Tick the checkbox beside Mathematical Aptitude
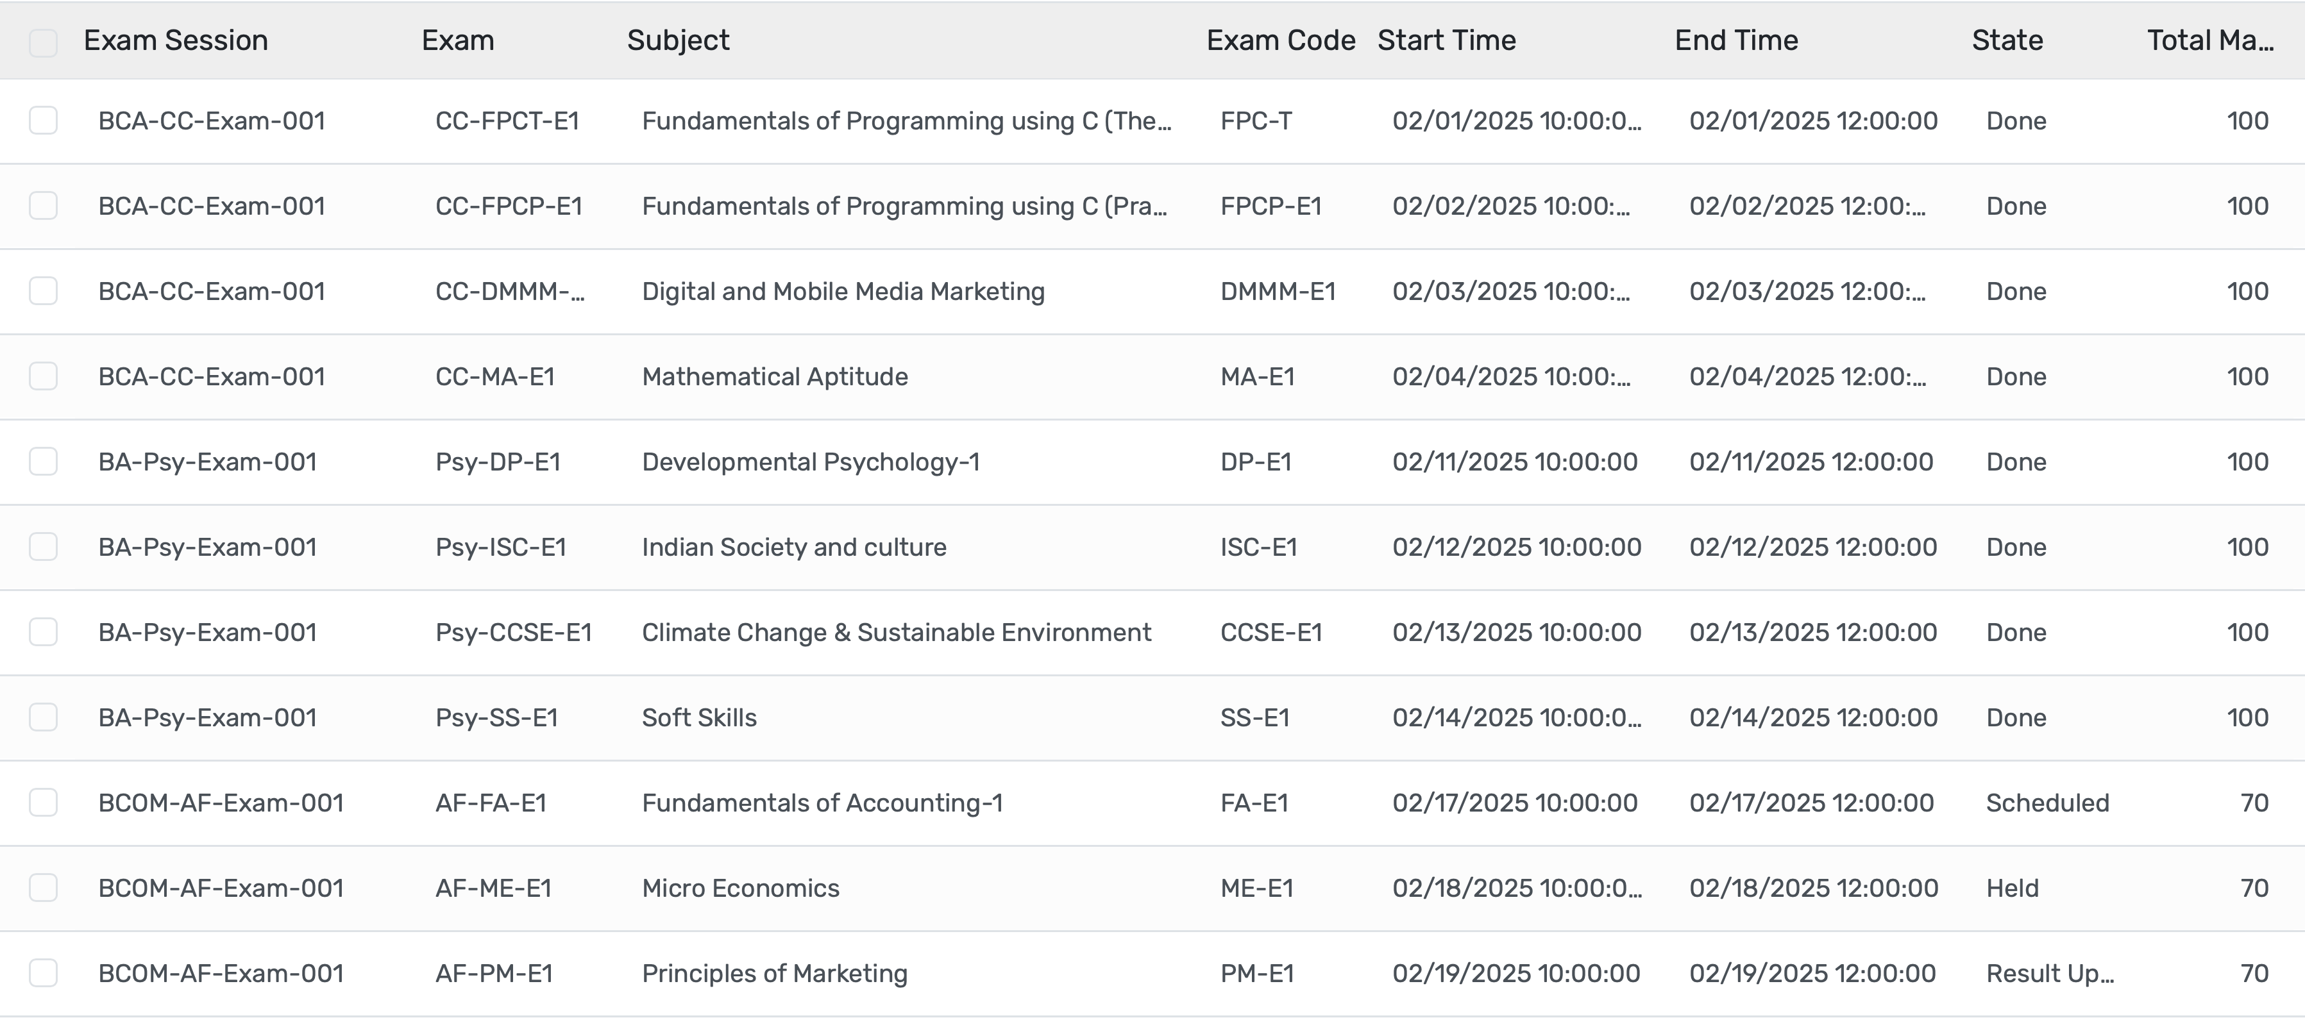 43,376
